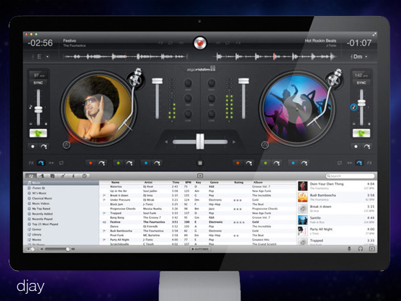Click left deck skip arrows icon
This screenshot has width=401, height=301.
tap(51, 163)
